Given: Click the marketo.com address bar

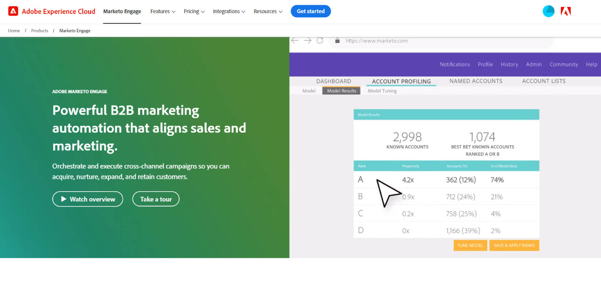Looking at the screenshot, I should pos(441,41).
